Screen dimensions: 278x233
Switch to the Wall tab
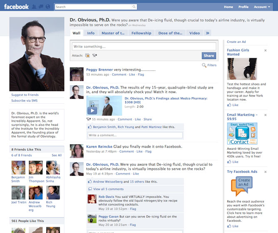(77, 33)
